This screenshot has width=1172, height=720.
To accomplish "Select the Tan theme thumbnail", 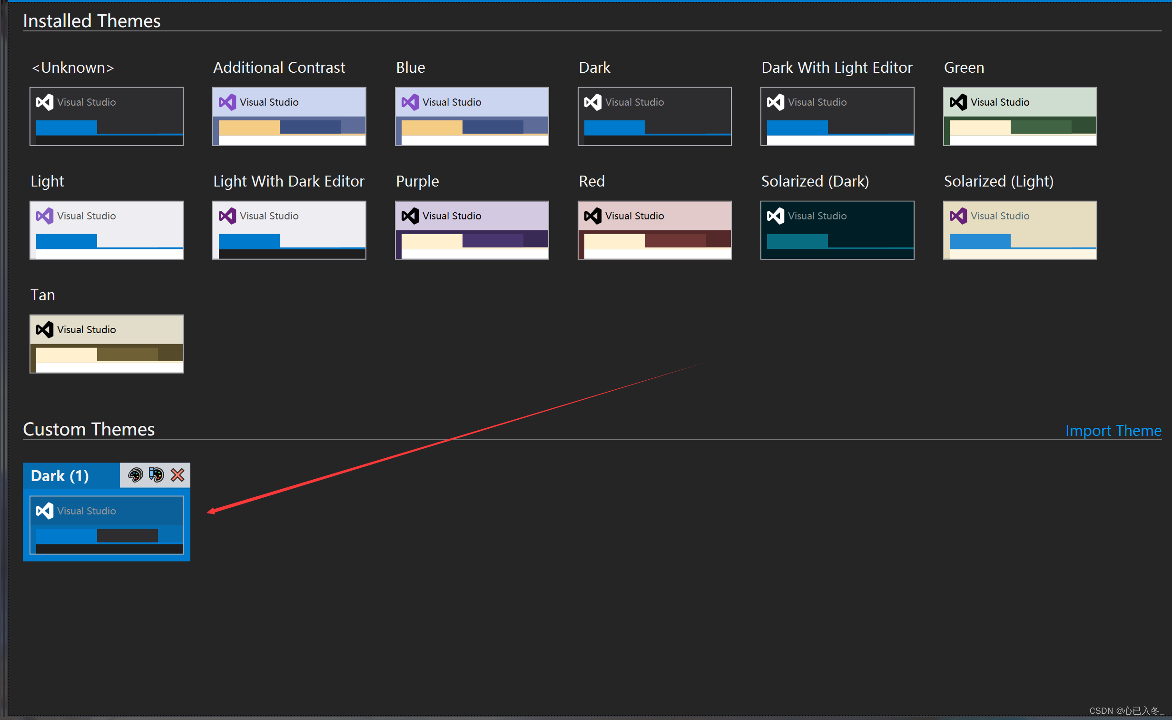I will click(106, 344).
